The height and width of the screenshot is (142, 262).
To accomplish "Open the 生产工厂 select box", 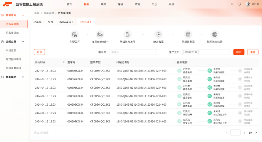I will click(x=206, y=52).
